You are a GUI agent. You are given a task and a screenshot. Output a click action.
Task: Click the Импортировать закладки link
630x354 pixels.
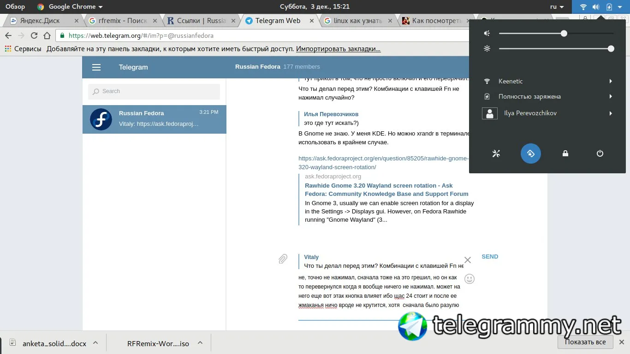tap(339, 49)
